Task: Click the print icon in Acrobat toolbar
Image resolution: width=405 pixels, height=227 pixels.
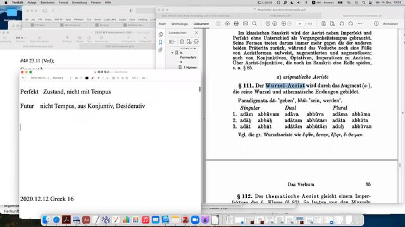Action: [x=236, y=24]
